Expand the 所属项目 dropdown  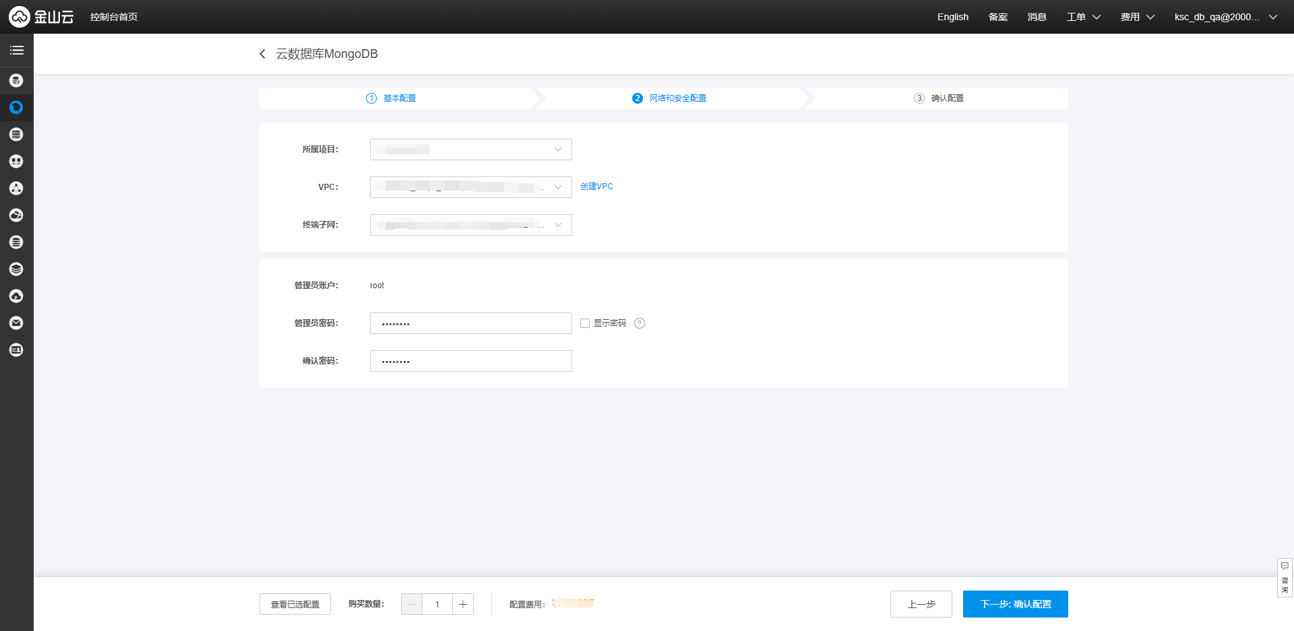coord(470,150)
